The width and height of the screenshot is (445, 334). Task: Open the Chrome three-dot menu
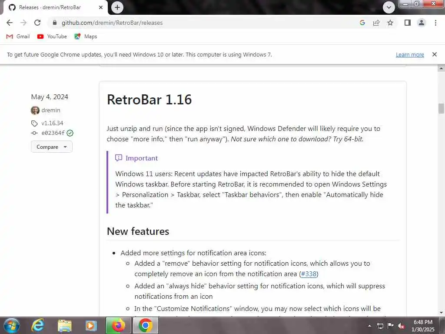435,23
